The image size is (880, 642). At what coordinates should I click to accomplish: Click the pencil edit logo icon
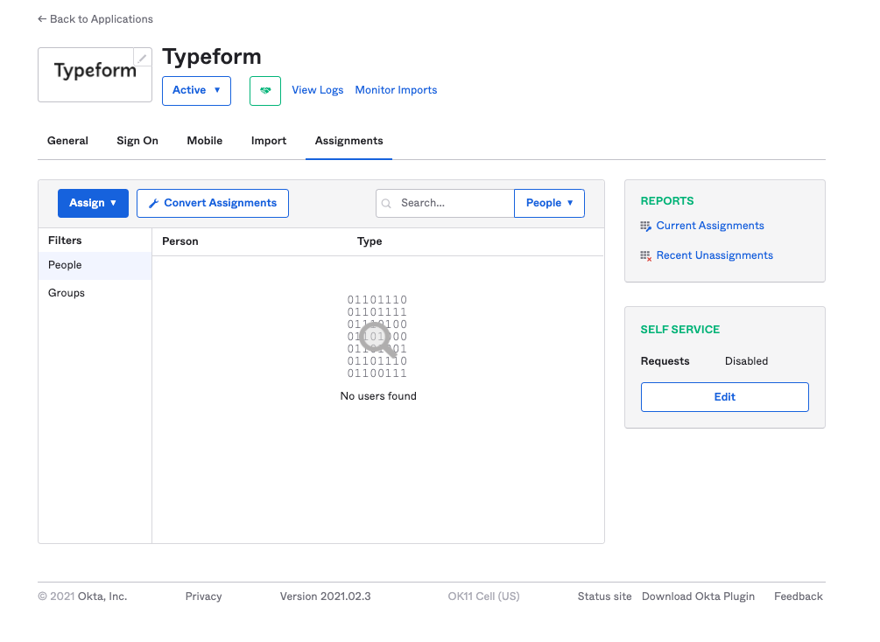[x=143, y=57]
